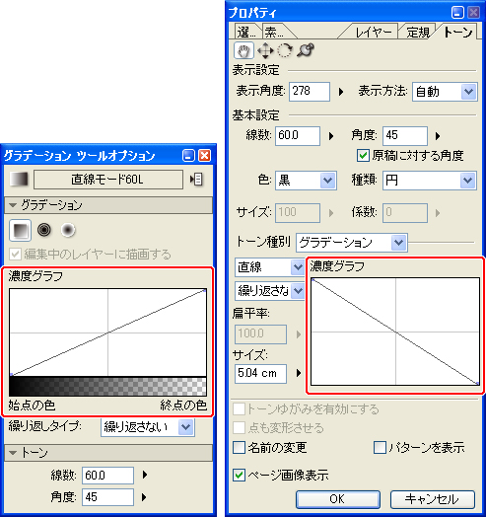Select the pin tool icon
The image size is (486, 517).
tap(306, 50)
